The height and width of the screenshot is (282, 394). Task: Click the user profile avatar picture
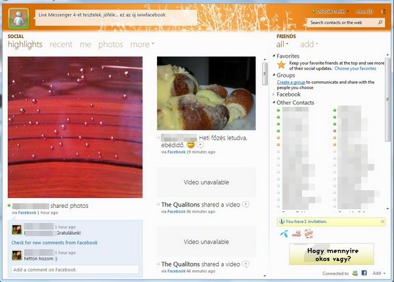coord(18,18)
